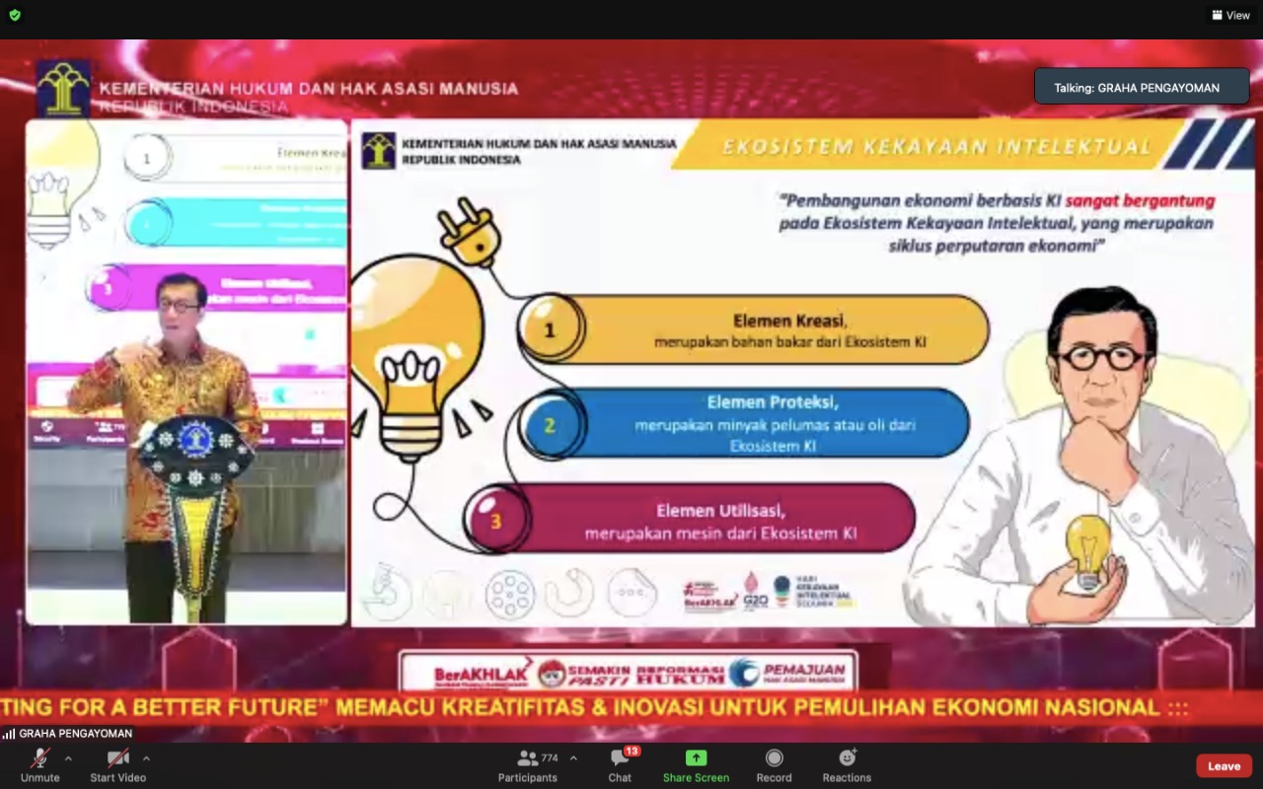Click the GRAHA PENGAYOMAN name label

75,734
